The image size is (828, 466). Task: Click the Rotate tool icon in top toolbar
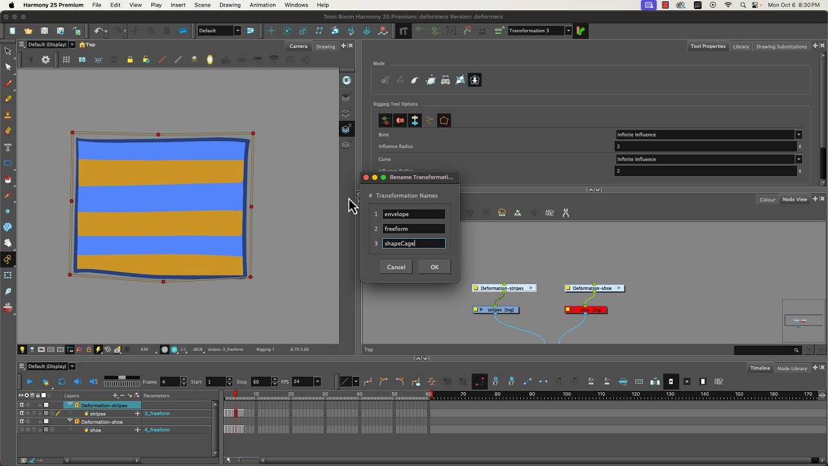click(287, 30)
